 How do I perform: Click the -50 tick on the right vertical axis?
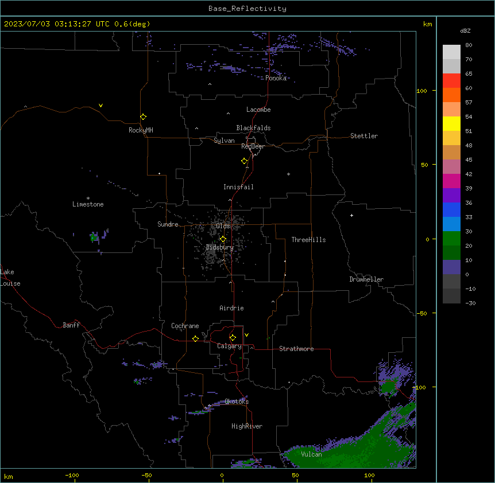(x=421, y=313)
